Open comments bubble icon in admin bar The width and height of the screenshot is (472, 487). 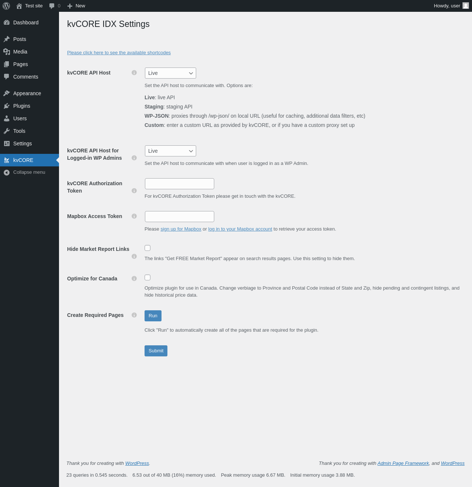click(52, 6)
